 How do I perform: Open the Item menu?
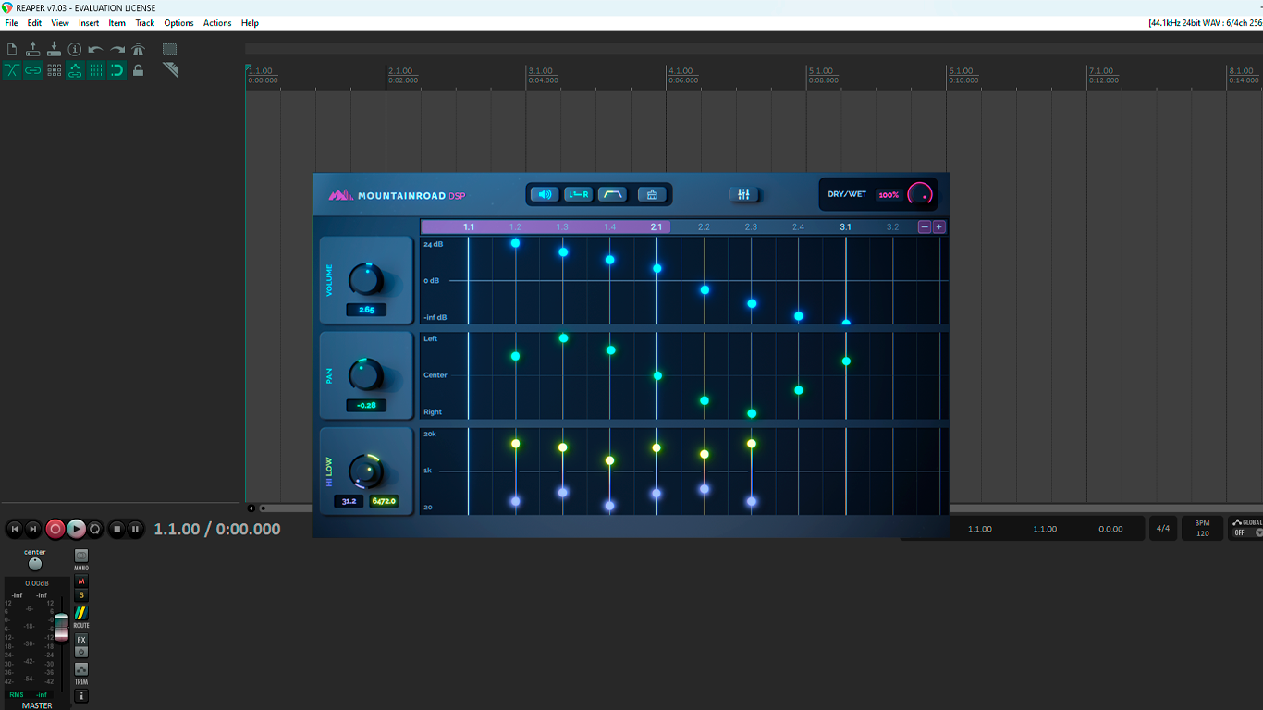coord(117,23)
